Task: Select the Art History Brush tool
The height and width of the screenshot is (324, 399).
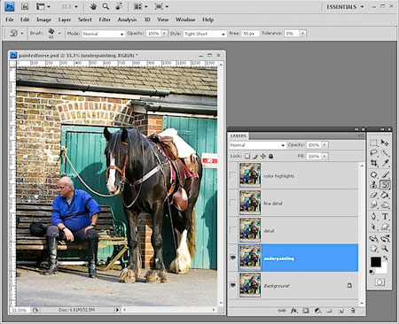Action: pyautogui.click(x=385, y=185)
